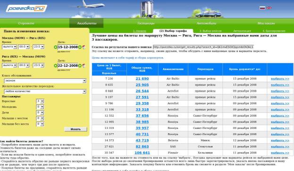Screen dimensions: 294x171
Task: Open the 37 656 total price link
Action: pos(142,116)
